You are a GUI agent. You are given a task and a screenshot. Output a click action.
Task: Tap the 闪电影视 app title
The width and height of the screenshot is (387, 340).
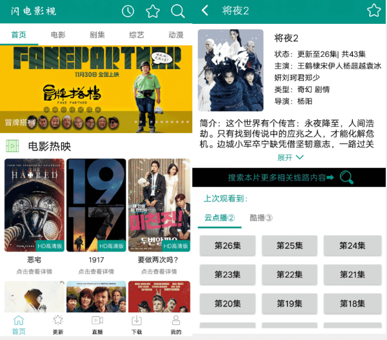(34, 11)
